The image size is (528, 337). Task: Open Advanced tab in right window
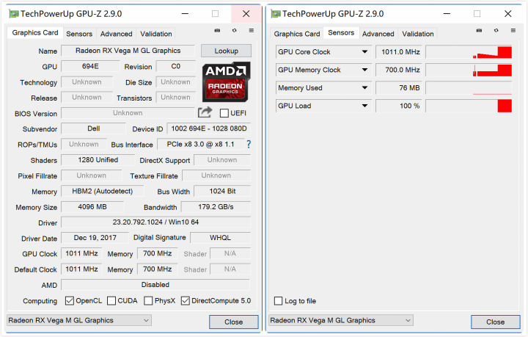tap(378, 34)
